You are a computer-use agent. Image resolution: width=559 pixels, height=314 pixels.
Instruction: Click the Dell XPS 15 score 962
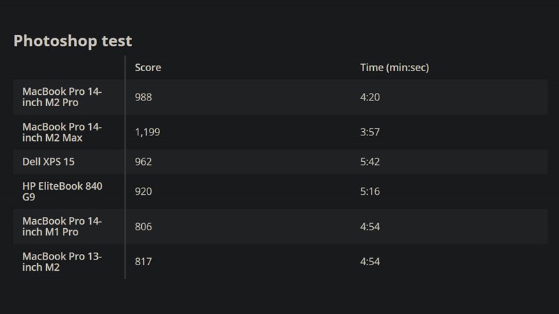143,162
